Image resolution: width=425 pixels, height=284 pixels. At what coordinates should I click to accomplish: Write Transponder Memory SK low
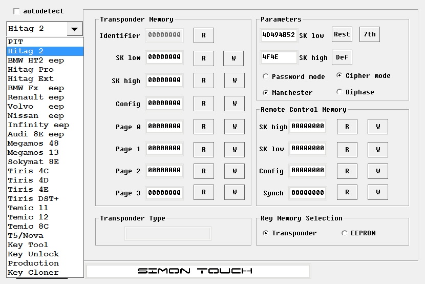click(x=233, y=58)
